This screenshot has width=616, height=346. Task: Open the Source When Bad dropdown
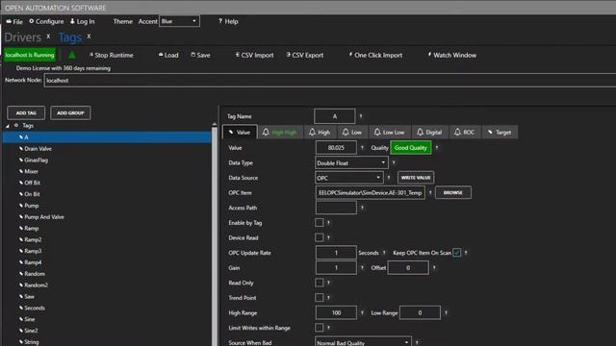coord(363,342)
